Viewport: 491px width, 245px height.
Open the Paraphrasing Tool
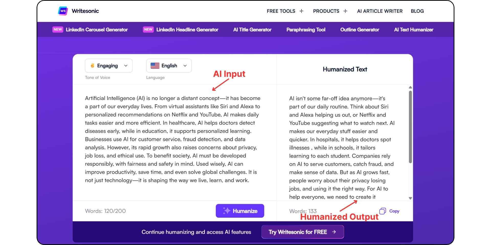(x=306, y=30)
